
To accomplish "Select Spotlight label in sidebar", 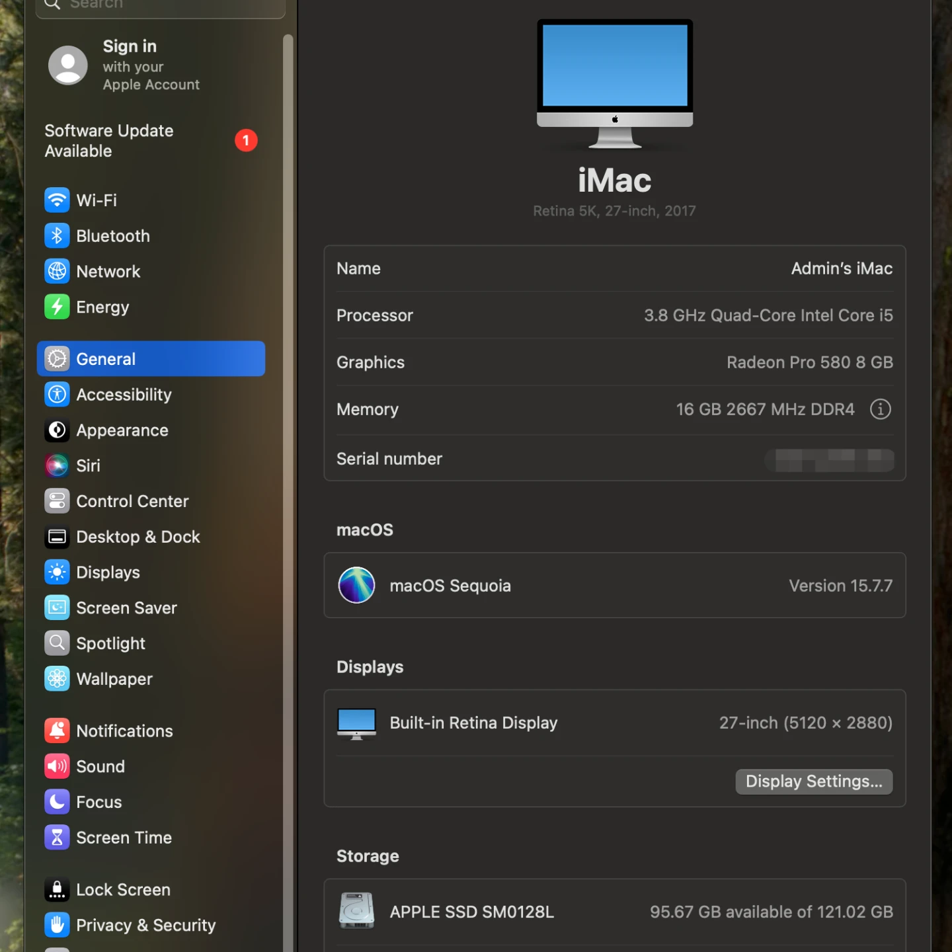I will (111, 643).
